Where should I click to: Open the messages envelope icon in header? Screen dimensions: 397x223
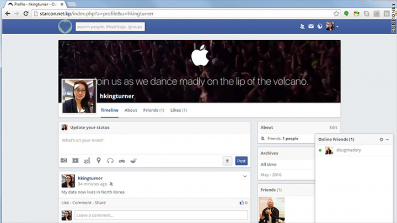(311, 26)
